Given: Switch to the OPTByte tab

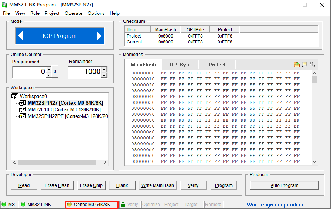Looking at the screenshot, I should click(x=180, y=65).
